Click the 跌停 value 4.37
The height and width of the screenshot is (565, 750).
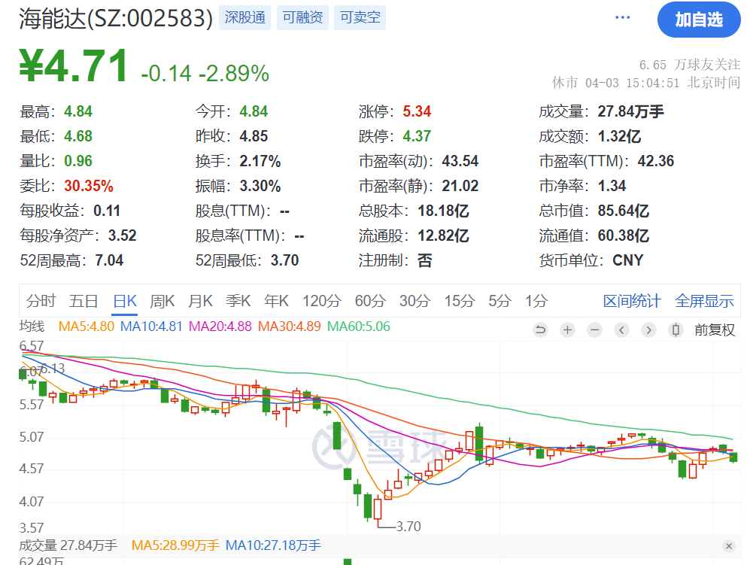coord(417,136)
